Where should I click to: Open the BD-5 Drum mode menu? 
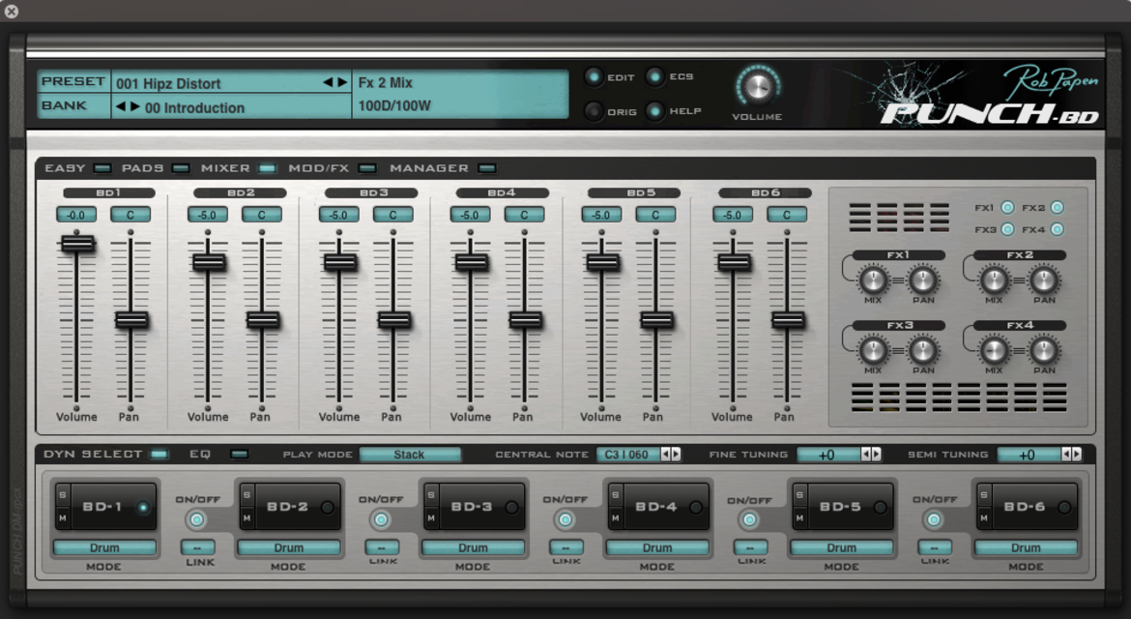coord(842,547)
